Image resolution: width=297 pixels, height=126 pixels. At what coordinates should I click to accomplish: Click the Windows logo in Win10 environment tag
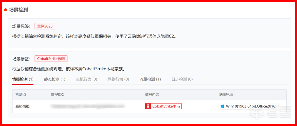pyautogui.click(x=222, y=106)
